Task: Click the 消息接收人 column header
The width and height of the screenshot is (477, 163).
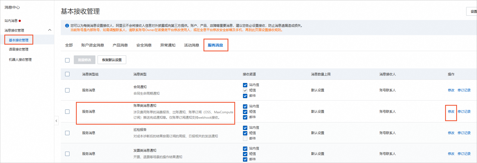Action: 388,74
